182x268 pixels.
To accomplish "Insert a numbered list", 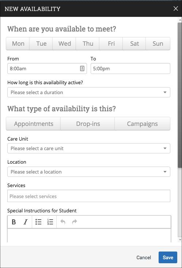I will 50,222.
